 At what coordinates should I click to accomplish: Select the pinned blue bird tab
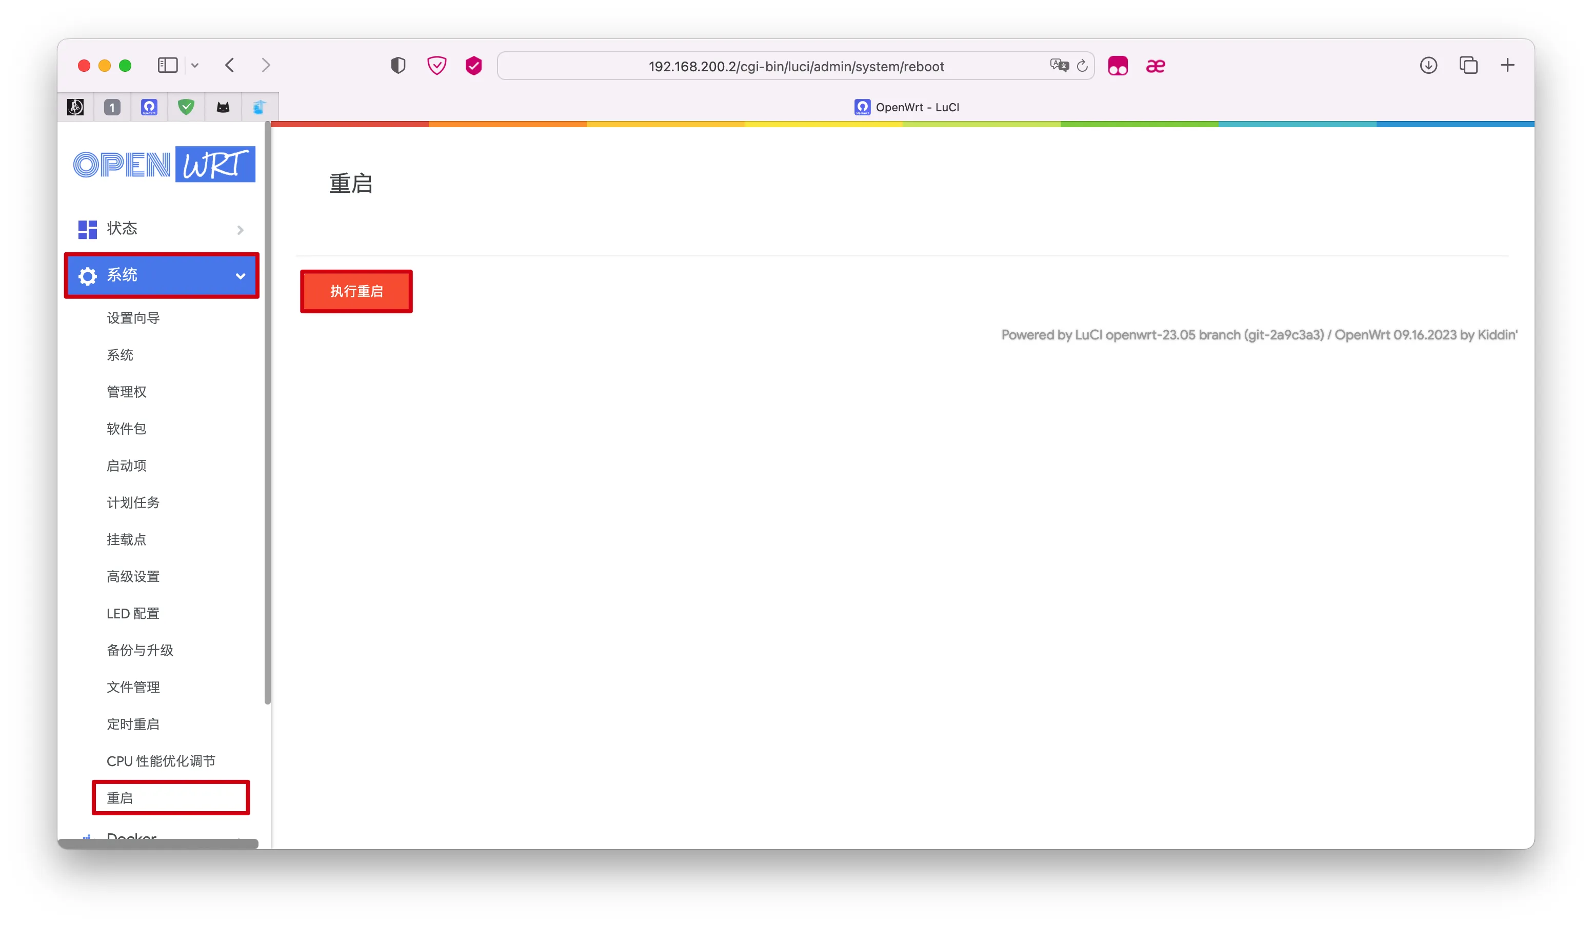[260, 107]
